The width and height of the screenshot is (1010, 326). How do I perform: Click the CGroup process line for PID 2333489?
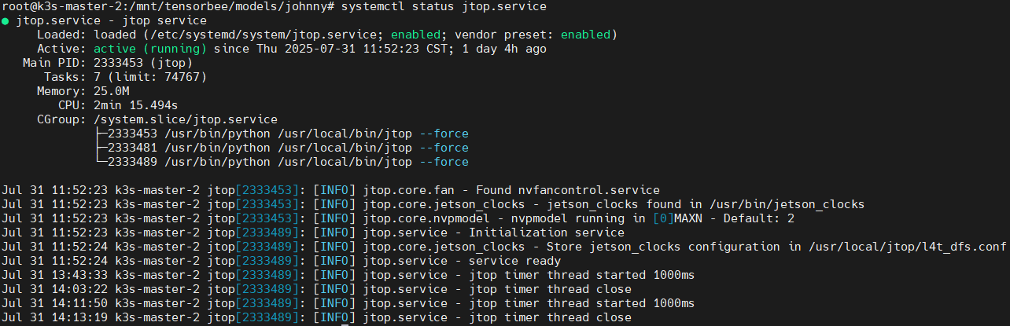pos(281,162)
